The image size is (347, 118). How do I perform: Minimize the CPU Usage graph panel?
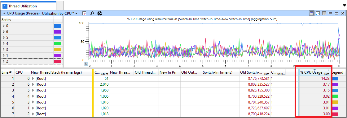(x=330, y=13)
